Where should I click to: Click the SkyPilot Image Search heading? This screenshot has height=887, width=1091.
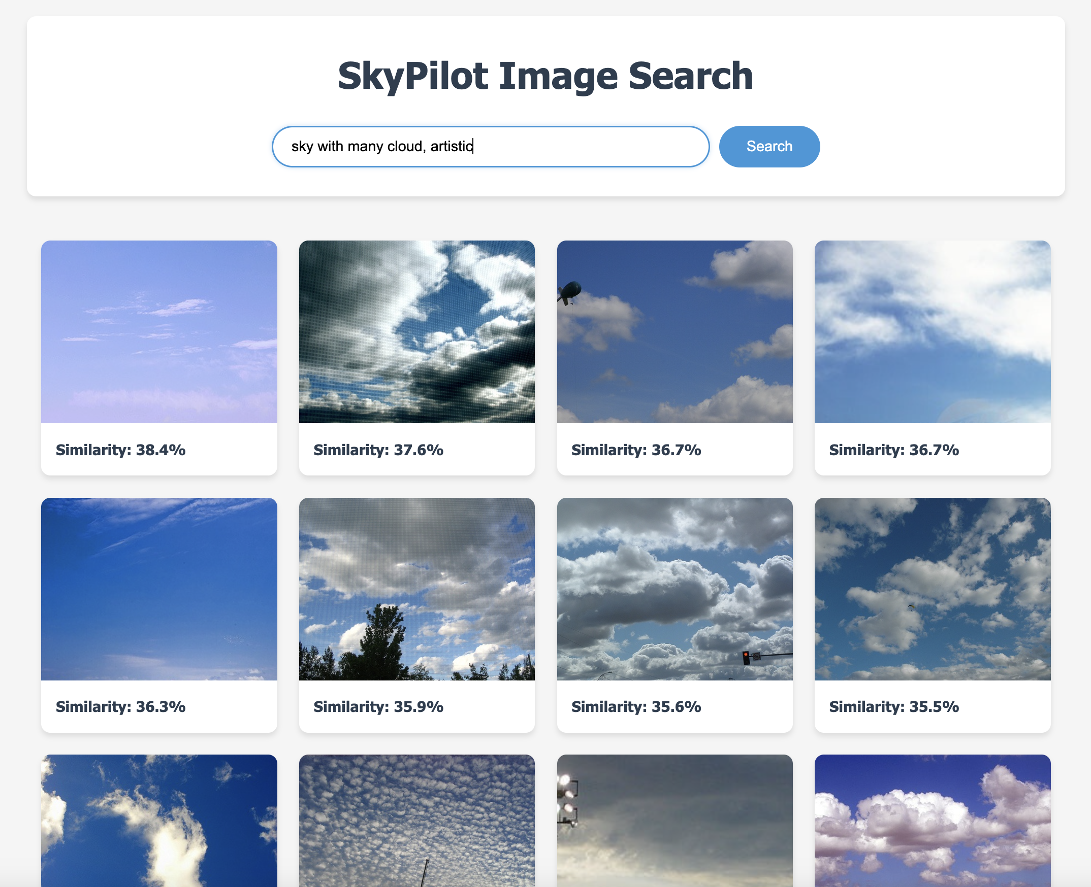tap(545, 76)
